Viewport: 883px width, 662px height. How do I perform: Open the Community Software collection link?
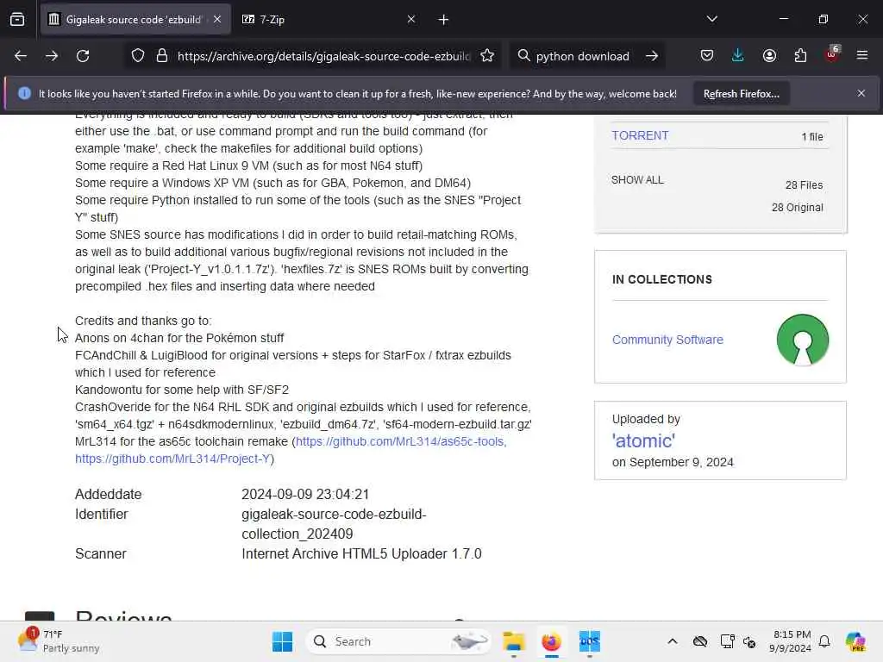[x=667, y=340]
